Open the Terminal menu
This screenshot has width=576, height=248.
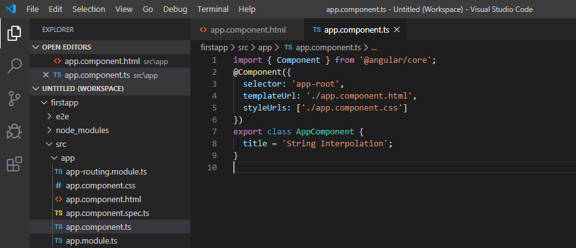tap(213, 9)
